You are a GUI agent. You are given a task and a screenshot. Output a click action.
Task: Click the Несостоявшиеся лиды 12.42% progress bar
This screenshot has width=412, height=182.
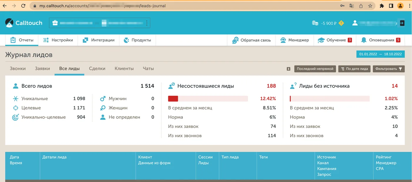pos(208,99)
